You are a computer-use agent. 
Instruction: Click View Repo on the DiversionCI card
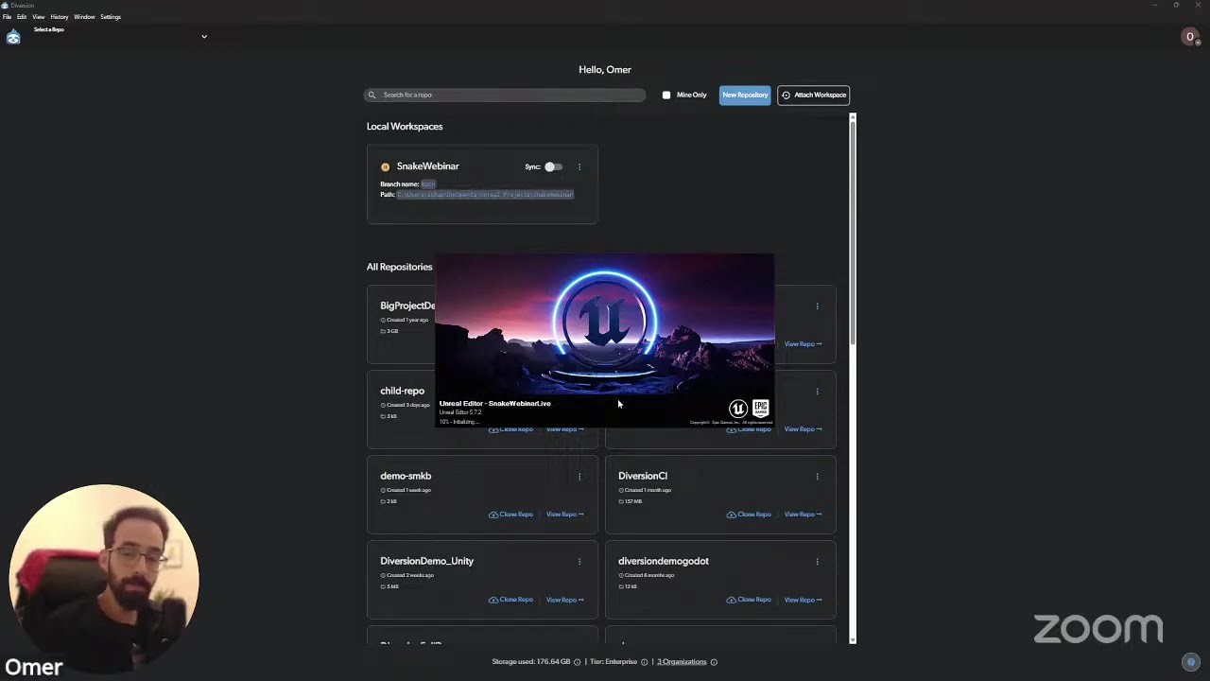804,515
